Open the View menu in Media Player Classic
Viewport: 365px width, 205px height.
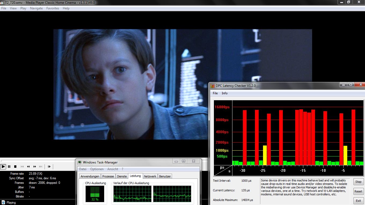(x=13, y=8)
